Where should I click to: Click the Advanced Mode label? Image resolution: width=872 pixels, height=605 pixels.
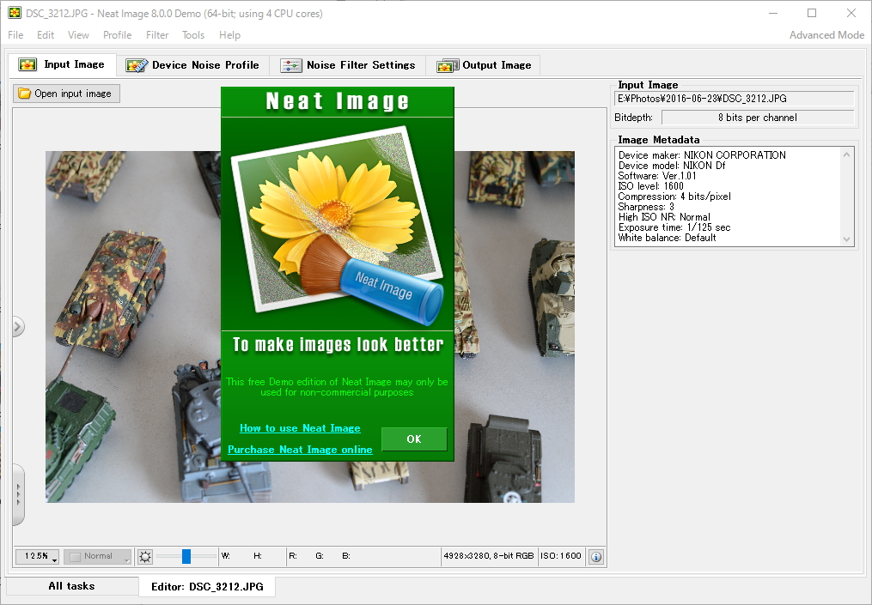826,35
